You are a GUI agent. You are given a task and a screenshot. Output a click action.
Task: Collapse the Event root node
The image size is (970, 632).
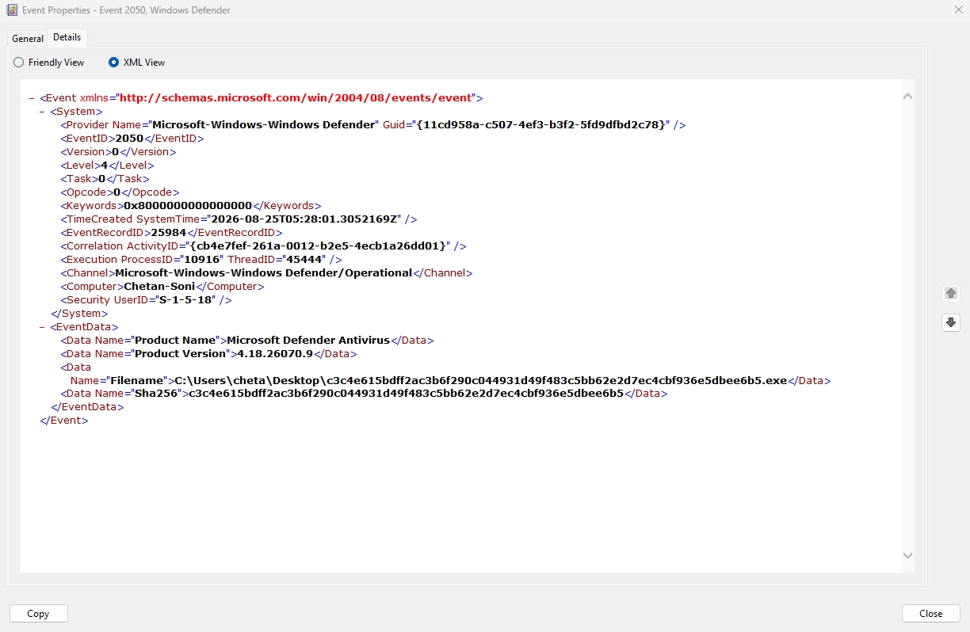31,98
